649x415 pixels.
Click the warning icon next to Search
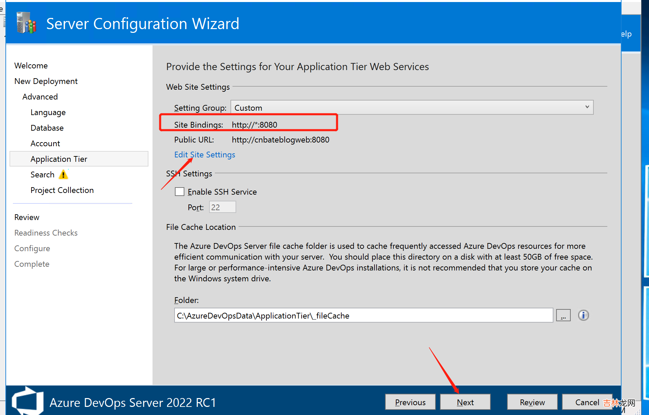pyautogui.click(x=63, y=175)
